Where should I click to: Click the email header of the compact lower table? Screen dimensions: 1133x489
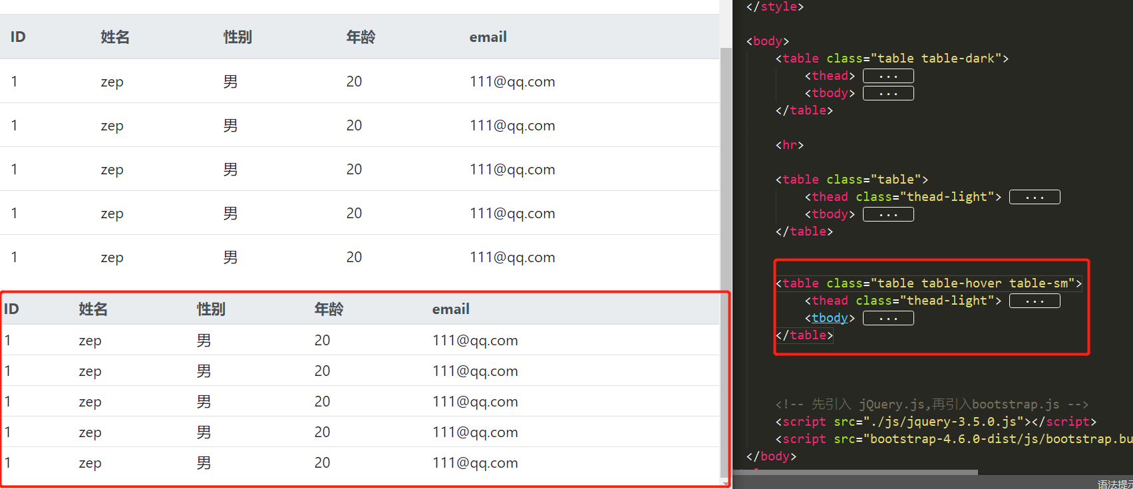coord(451,309)
